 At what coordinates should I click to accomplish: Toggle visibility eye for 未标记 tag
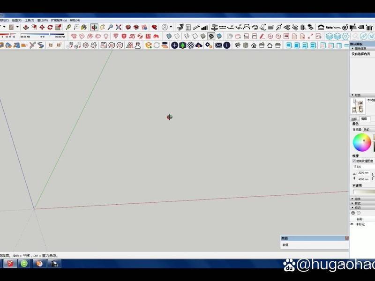click(x=352, y=224)
